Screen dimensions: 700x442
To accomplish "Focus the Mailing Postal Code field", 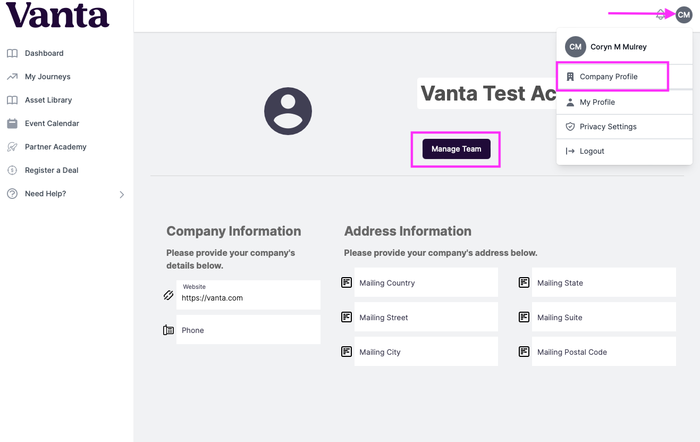I will point(604,352).
